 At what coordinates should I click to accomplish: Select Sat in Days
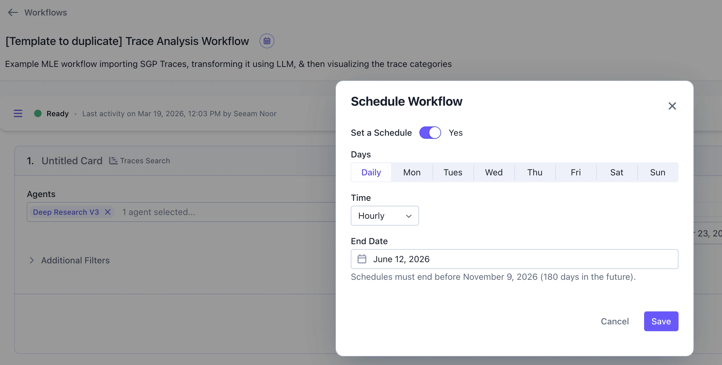click(617, 172)
